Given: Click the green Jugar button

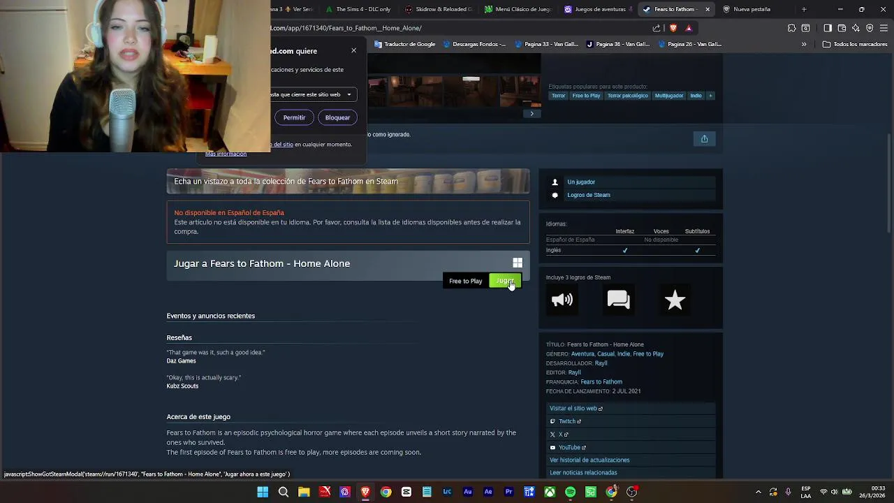Looking at the screenshot, I should pyautogui.click(x=505, y=281).
